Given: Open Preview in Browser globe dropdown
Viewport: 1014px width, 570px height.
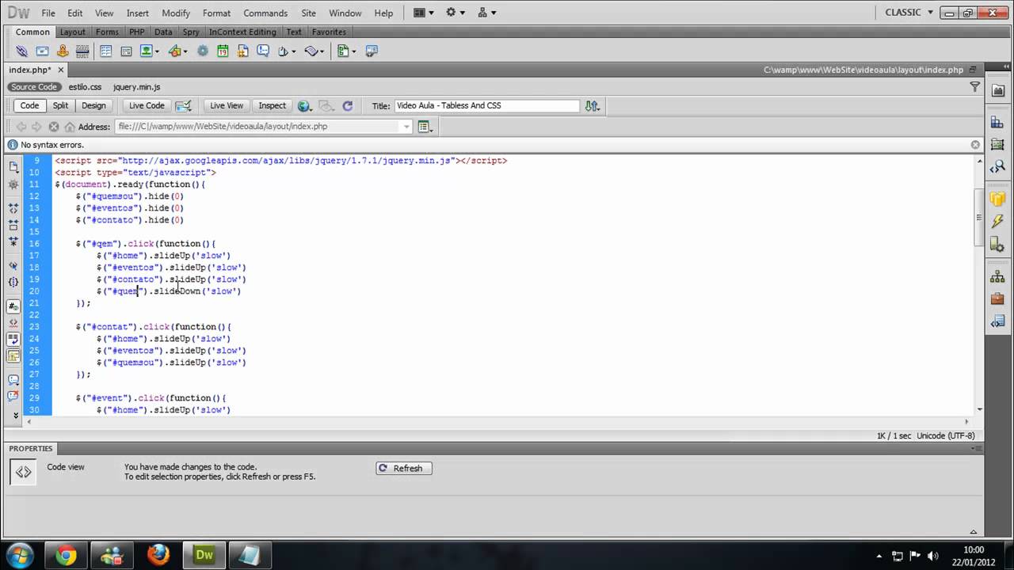Looking at the screenshot, I should (x=304, y=105).
